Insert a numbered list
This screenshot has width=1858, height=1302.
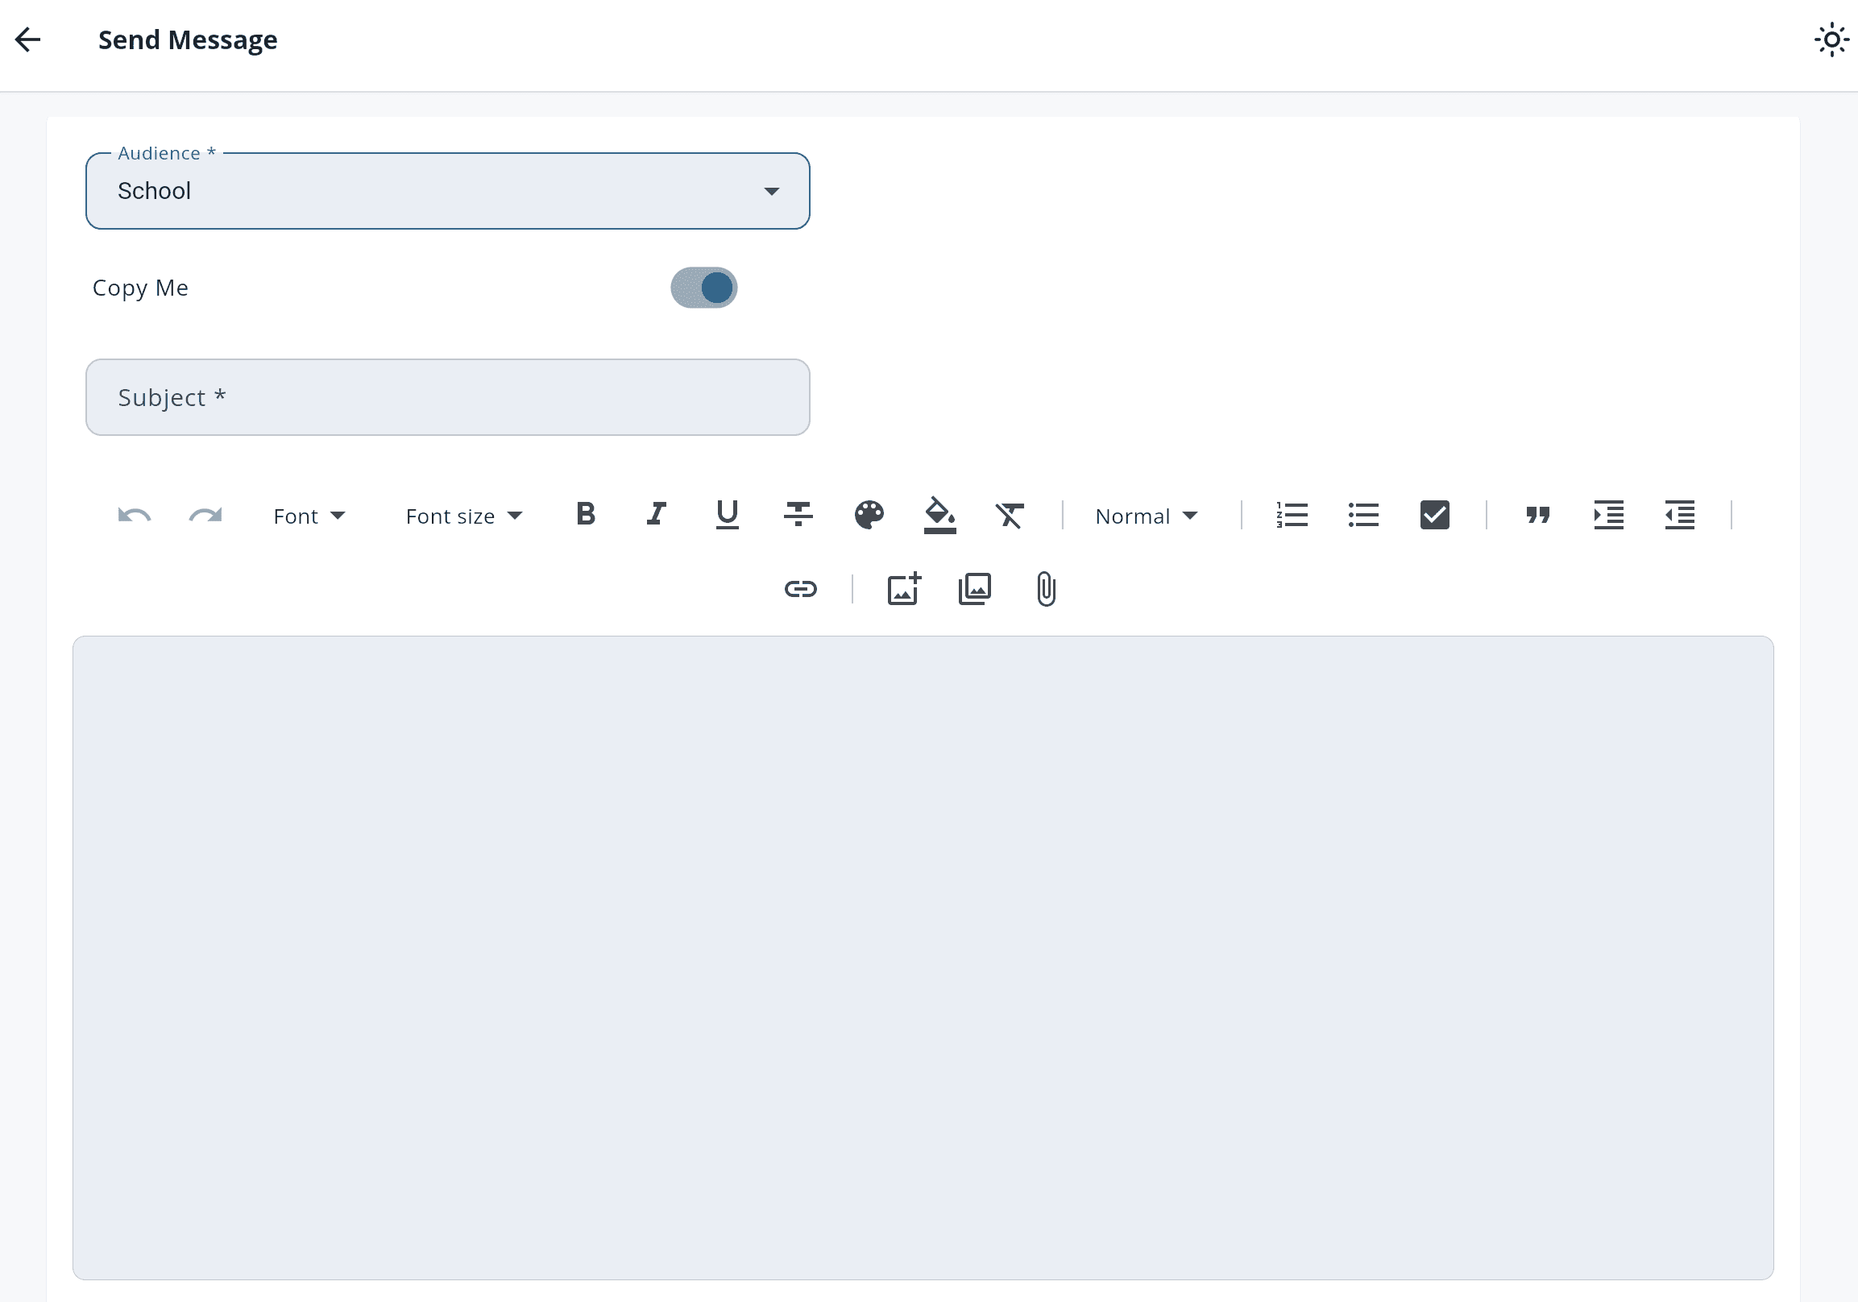(1292, 515)
